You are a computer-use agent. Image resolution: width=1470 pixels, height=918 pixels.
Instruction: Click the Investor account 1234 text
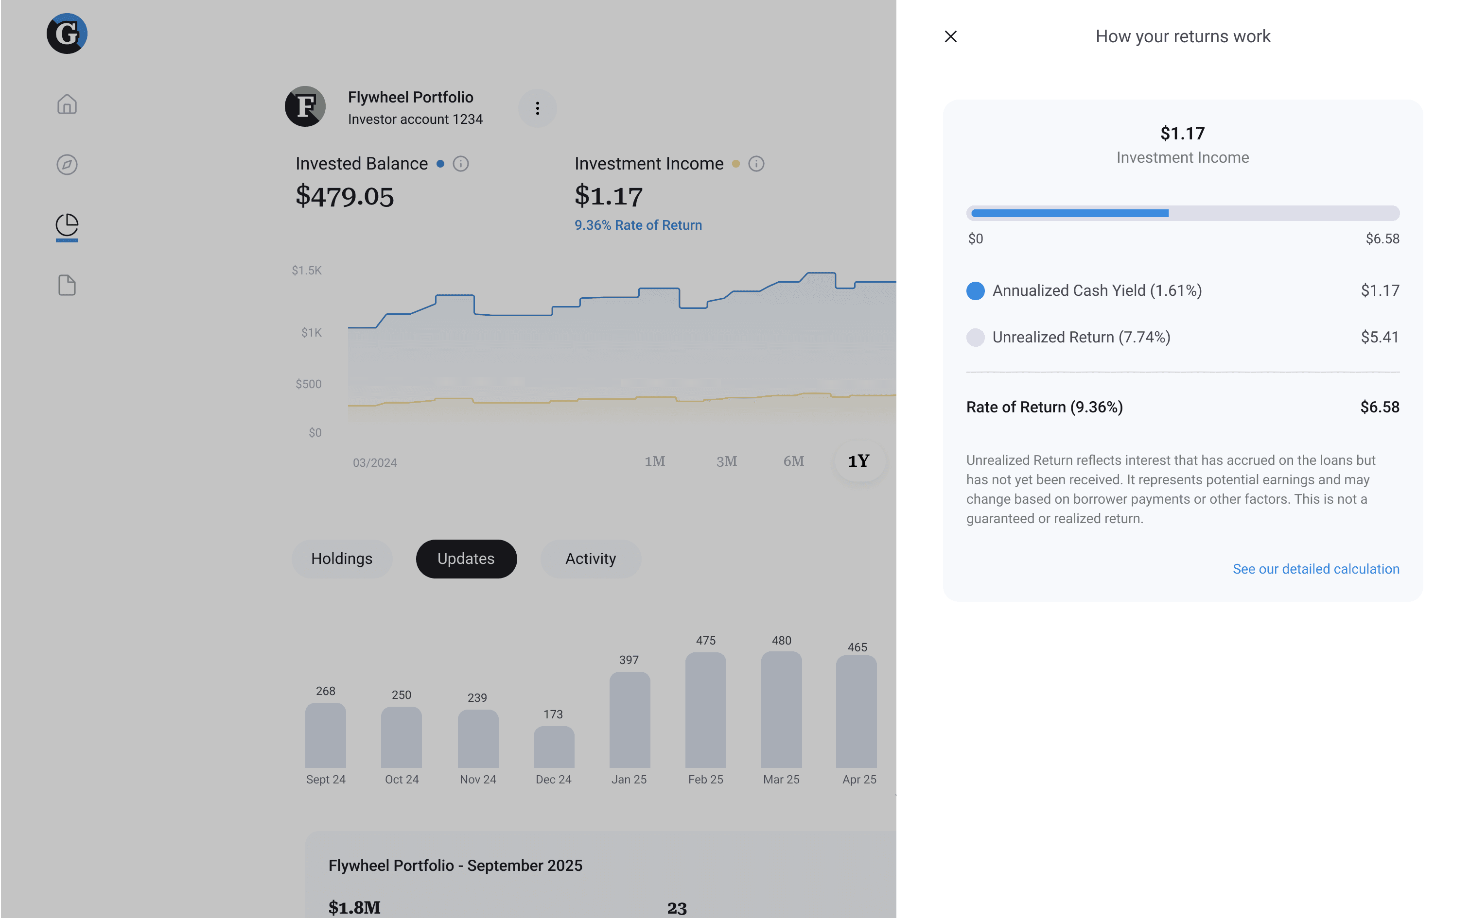(415, 119)
